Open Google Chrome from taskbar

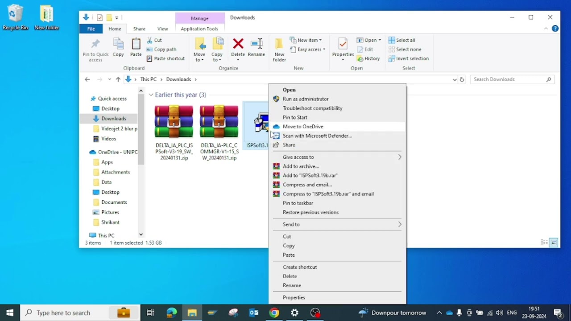pyautogui.click(x=274, y=313)
